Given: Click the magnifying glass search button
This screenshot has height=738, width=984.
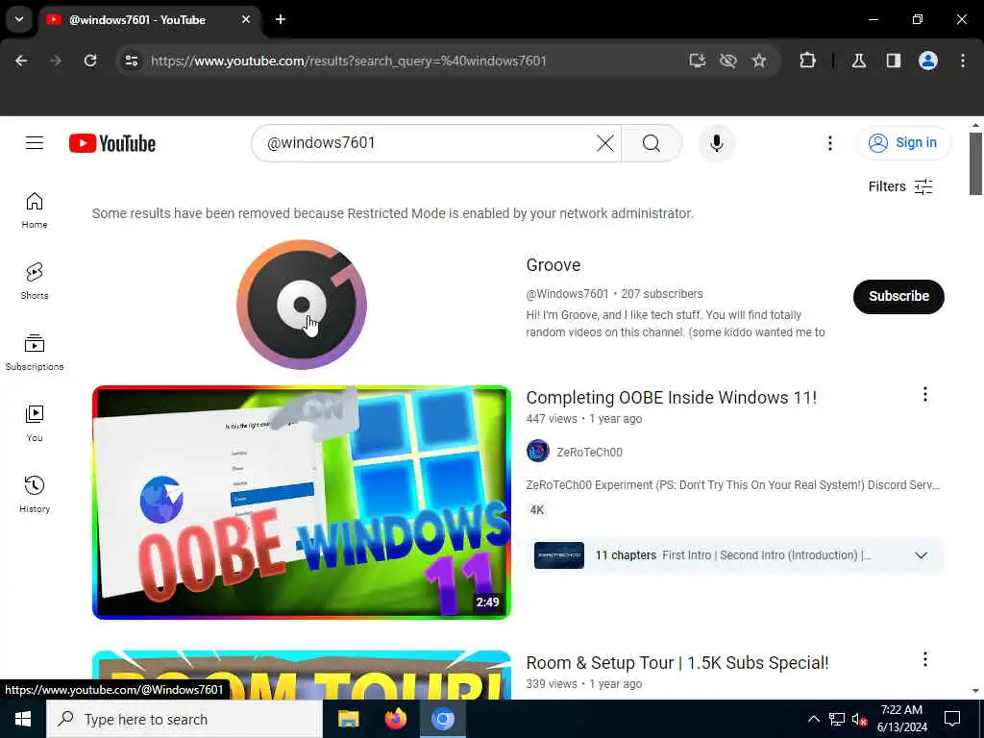Looking at the screenshot, I should [651, 143].
